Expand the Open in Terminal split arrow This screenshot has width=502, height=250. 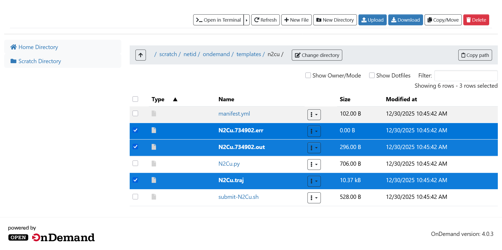[247, 20]
